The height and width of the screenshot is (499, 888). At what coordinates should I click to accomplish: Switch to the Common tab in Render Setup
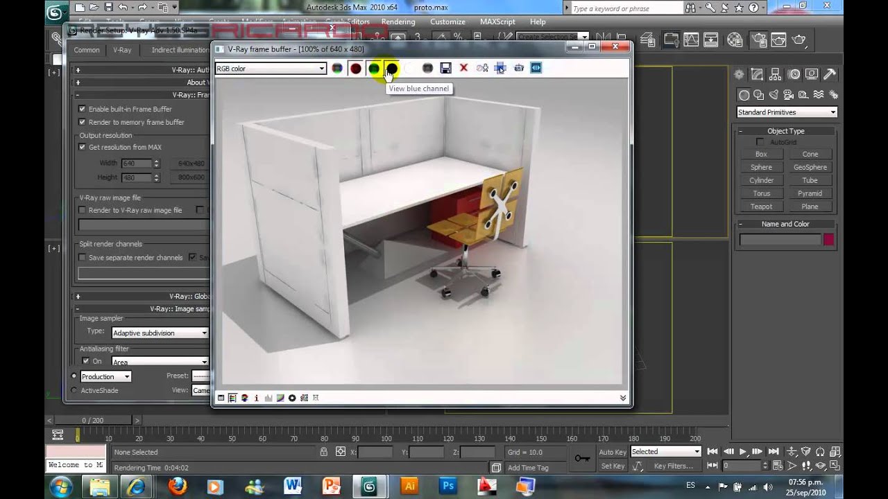87,50
